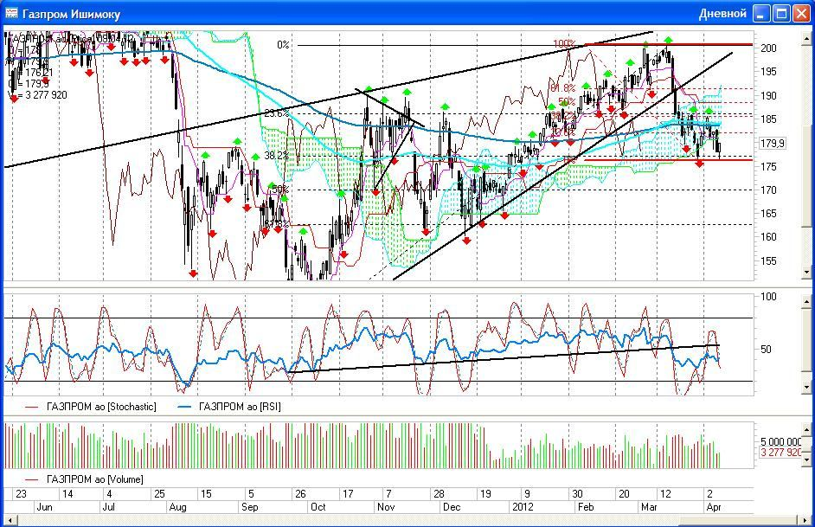Click the 2012 year label on time axis
The height and width of the screenshot is (527, 815).
coord(523,507)
